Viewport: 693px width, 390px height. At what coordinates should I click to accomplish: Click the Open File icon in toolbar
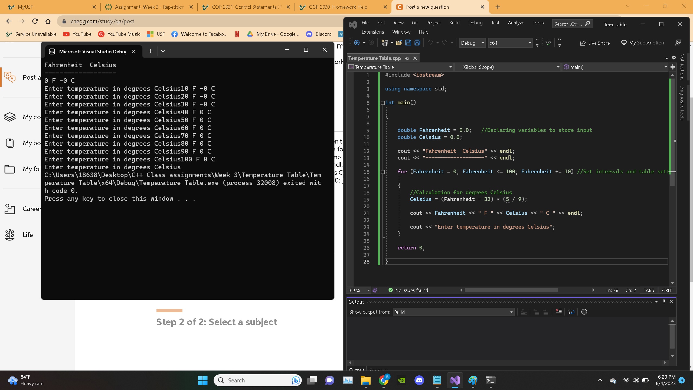click(x=399, y=43)
